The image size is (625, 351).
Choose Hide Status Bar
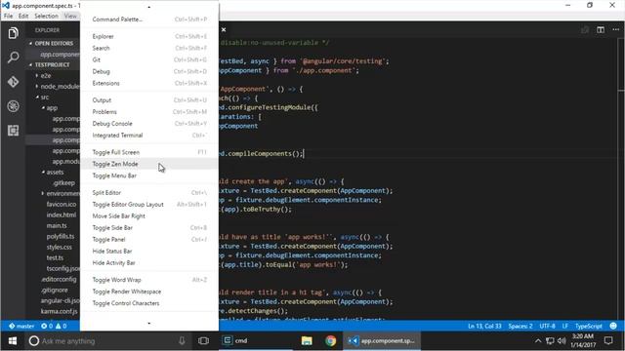(149, 252)
